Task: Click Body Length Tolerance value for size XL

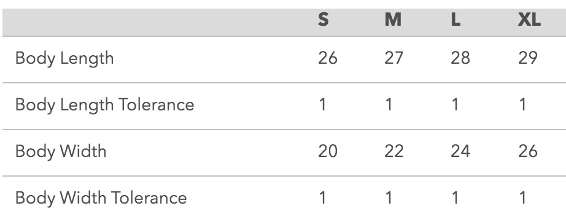Action: [x=522, y=105]
